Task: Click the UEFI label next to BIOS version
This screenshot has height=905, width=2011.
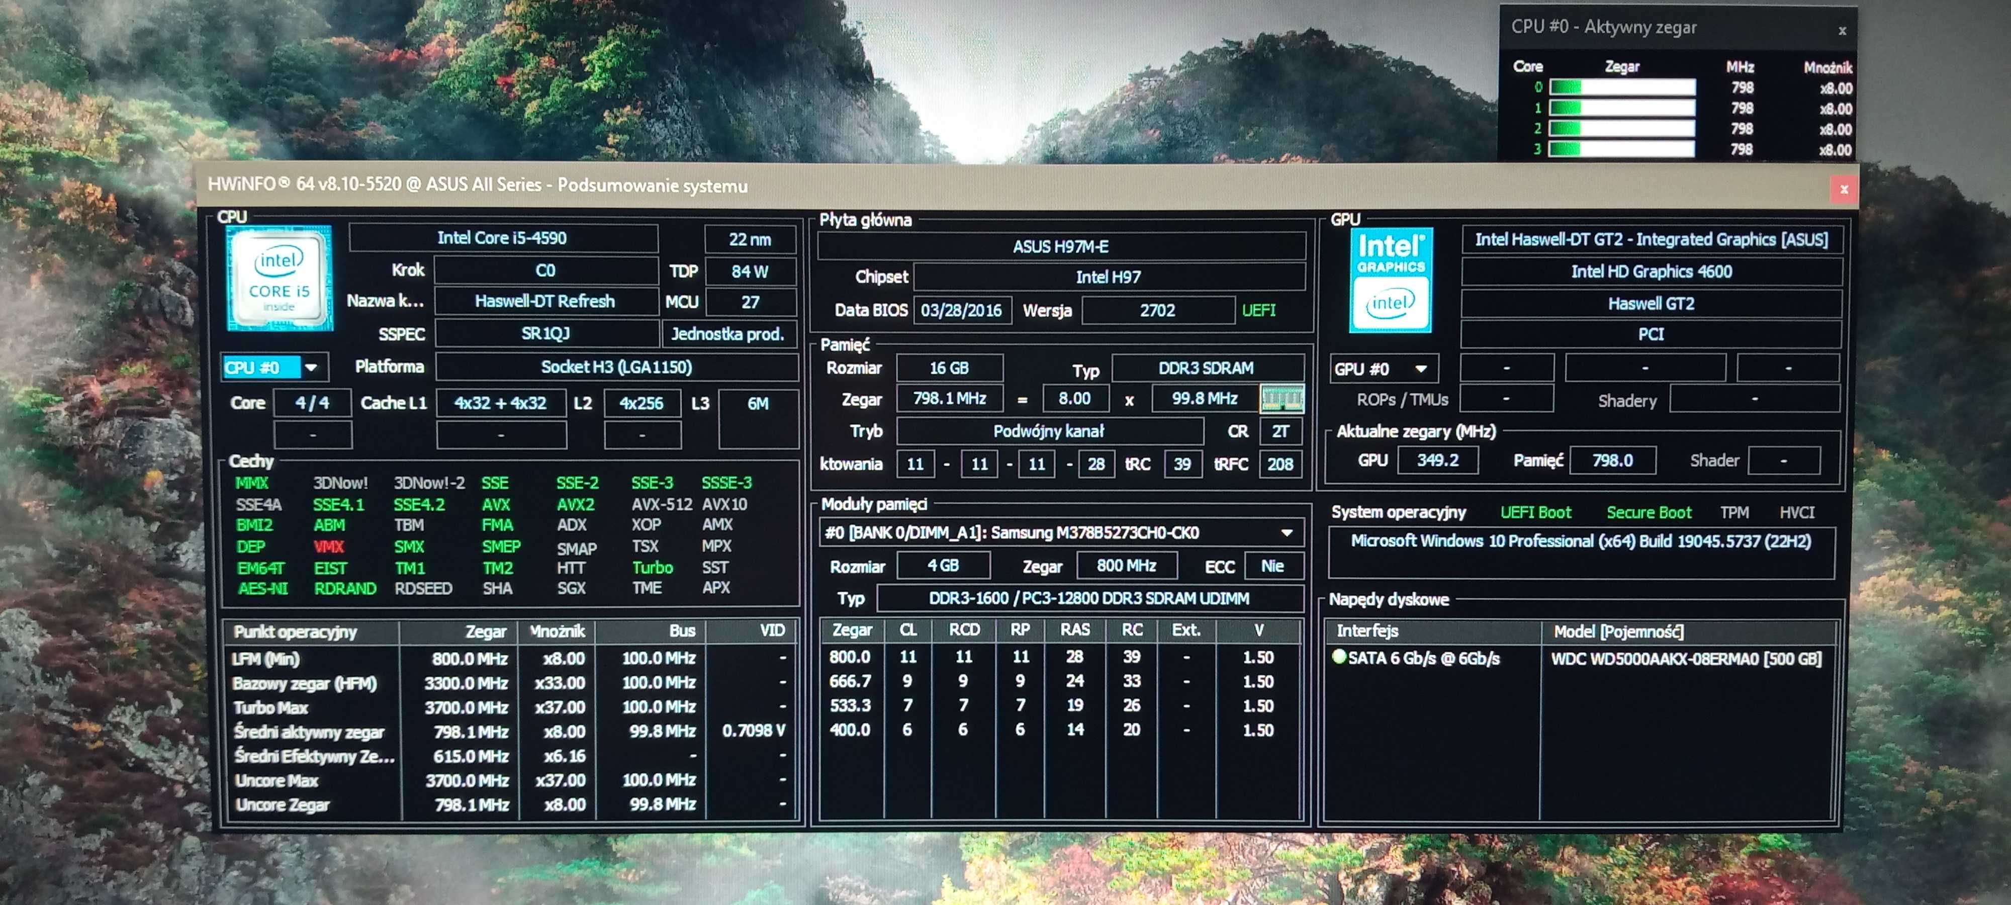Action: point(1259,311)
